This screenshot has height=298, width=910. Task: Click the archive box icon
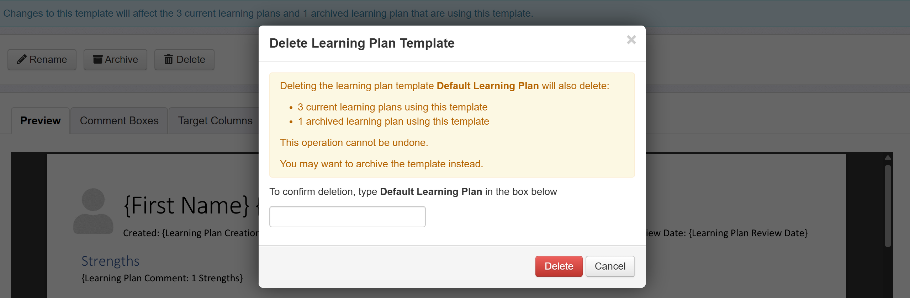pyautogui.click(x=97, y=59)
